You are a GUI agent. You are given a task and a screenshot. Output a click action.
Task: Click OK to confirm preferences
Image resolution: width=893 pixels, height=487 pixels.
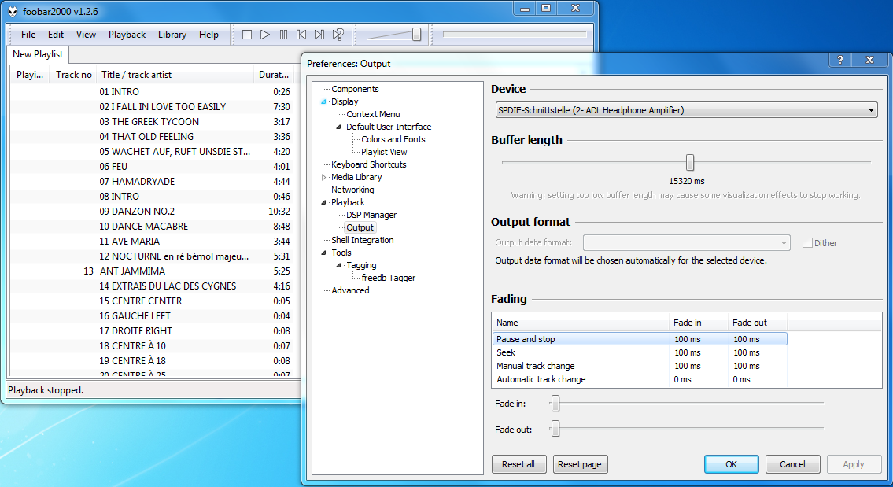coord(731,464)
